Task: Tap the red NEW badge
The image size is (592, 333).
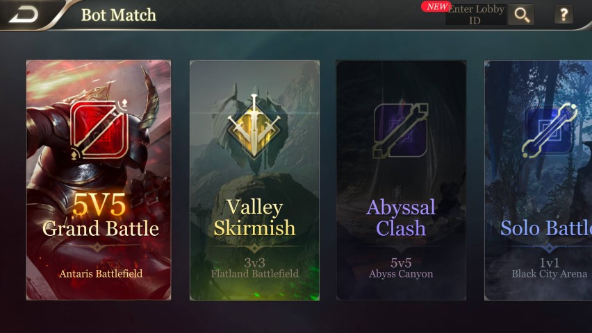Action: point(436,6)
